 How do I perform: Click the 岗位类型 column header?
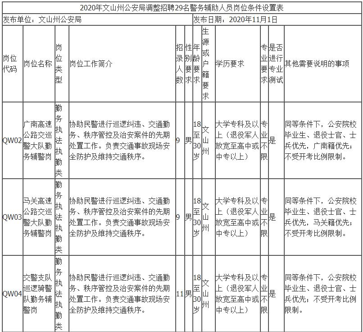point(62,64)
